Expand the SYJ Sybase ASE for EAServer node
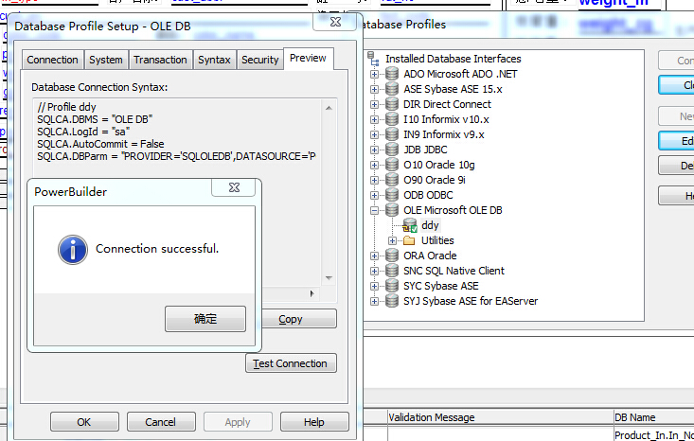The width and height of the screenshot is (694, 441). point(374,302)
